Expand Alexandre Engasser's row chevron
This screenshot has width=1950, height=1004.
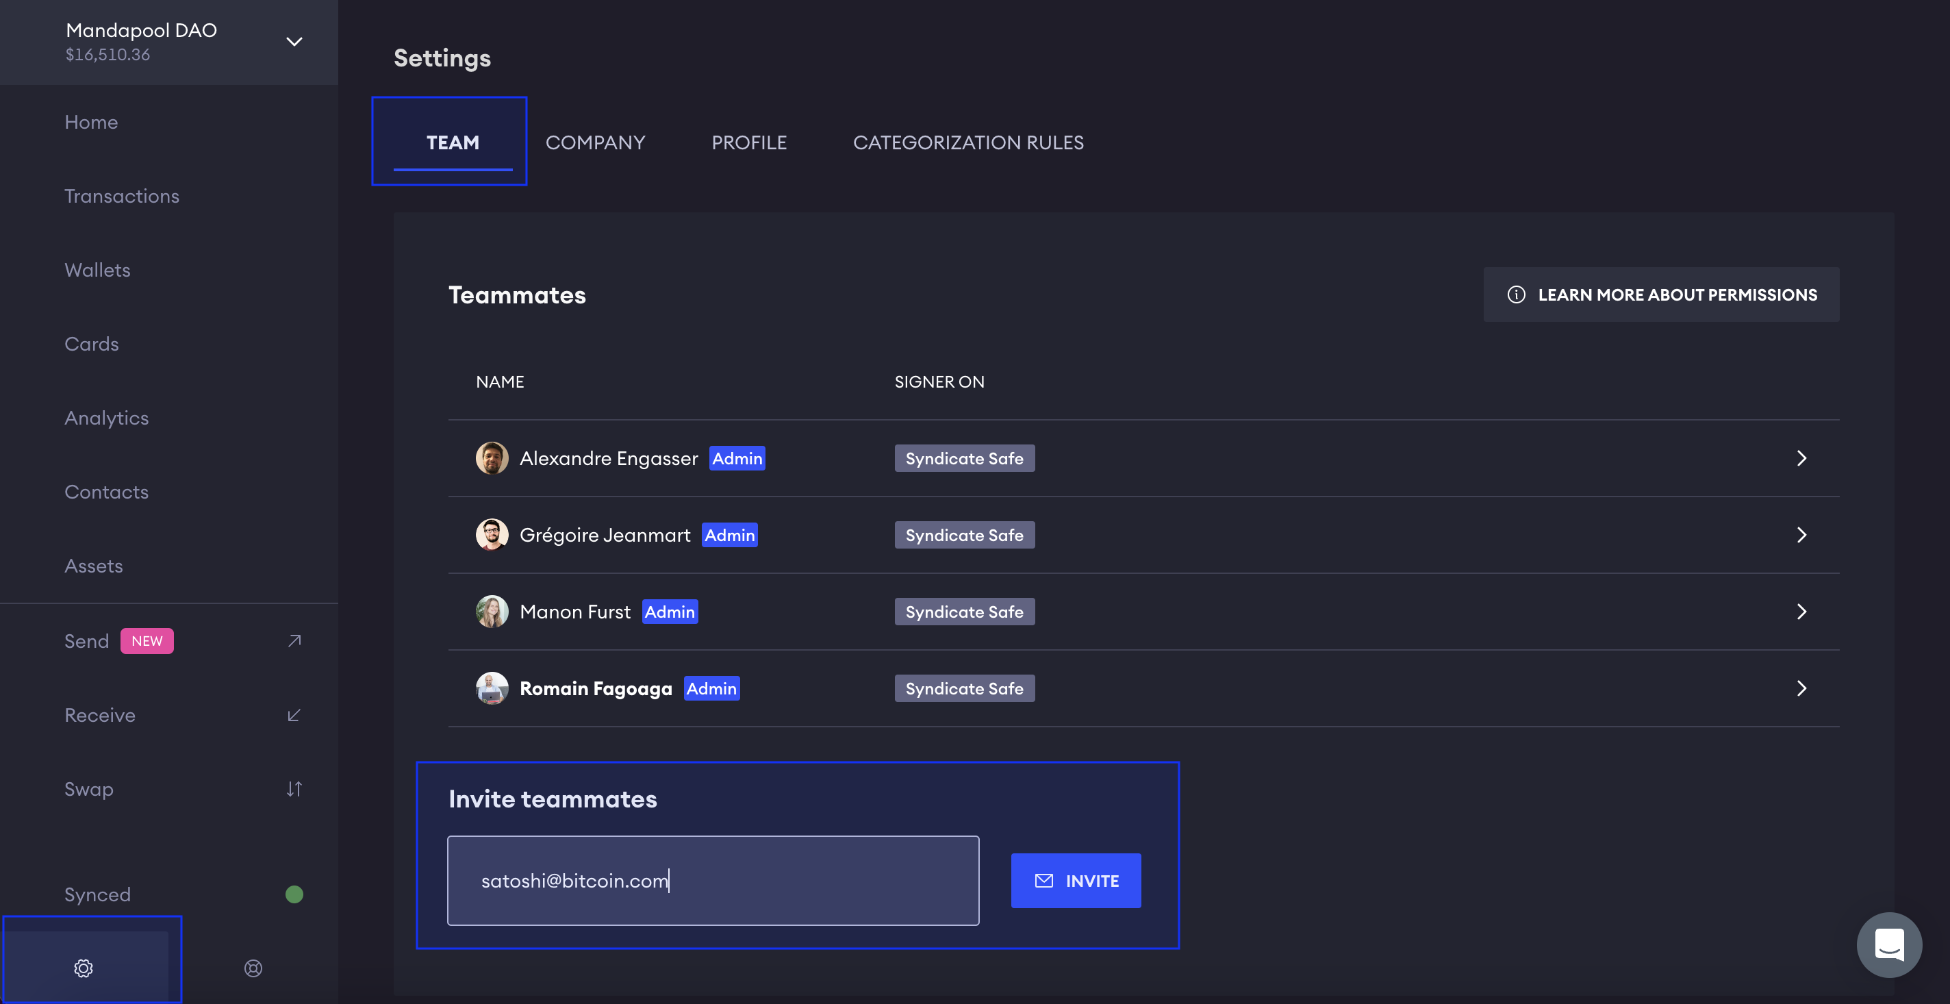pos(1801,458)
